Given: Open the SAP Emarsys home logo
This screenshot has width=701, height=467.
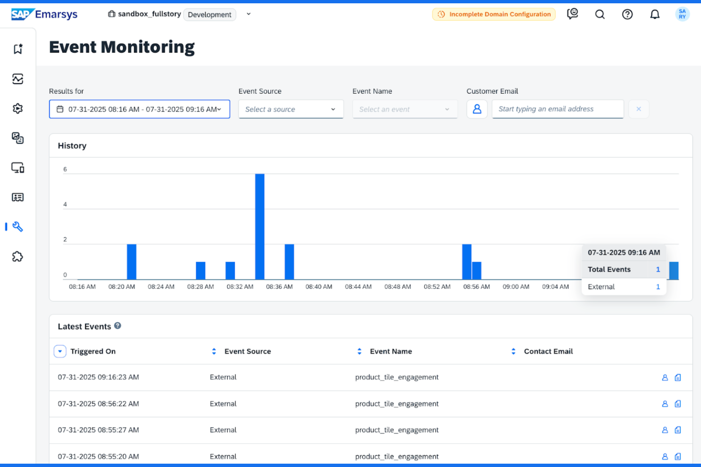Looking at the screenshot, I should point(45,14).
